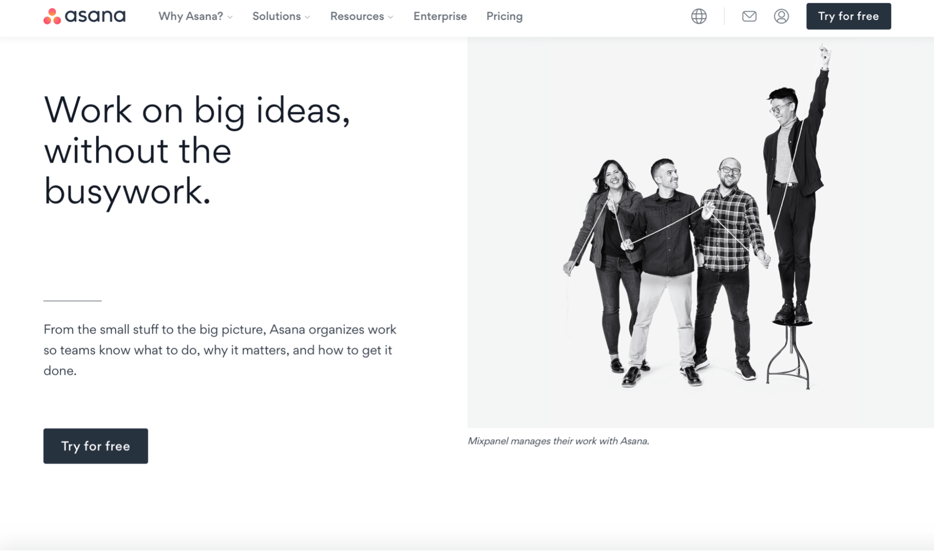This screenshot has height=551, width=934.
Task: Expand the chevron beside Solutions
Action: [307, 17]
